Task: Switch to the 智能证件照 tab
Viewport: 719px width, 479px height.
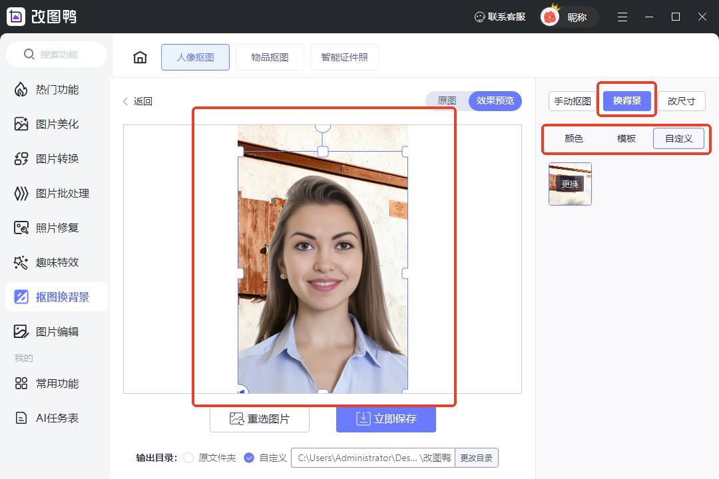Action: click(344, 57)
